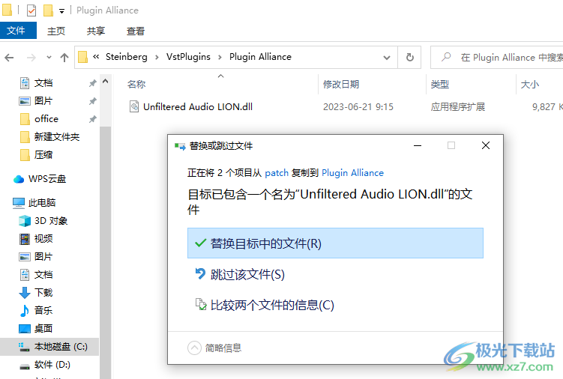Click the sidebar scrollbar up arrow
This screenshot has height=379, width=563.
click(x=105, y=82)
